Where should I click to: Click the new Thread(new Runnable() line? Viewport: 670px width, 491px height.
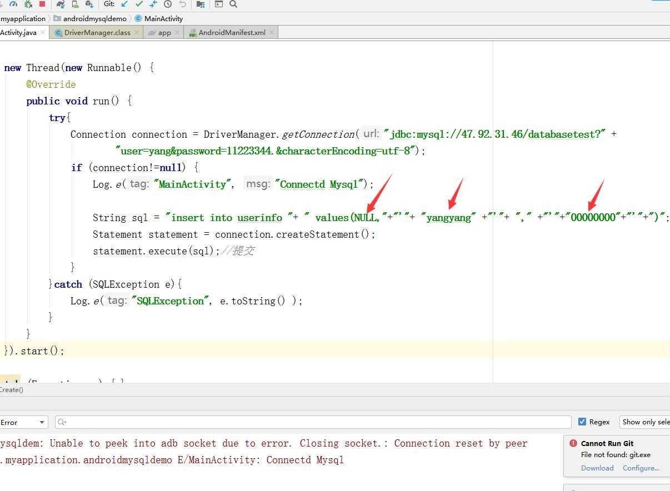(x=79, y=68)
